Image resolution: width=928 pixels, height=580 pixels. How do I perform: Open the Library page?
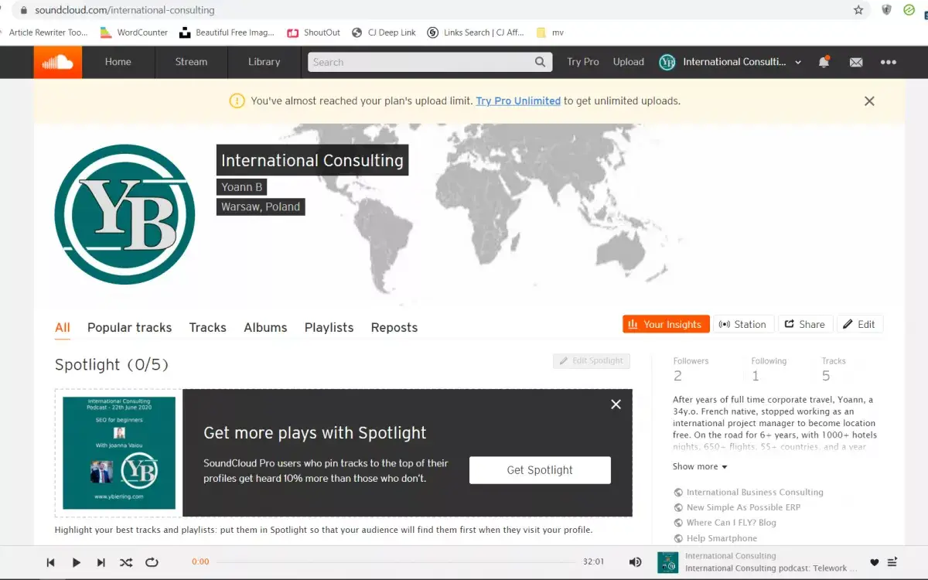(264, 62)
